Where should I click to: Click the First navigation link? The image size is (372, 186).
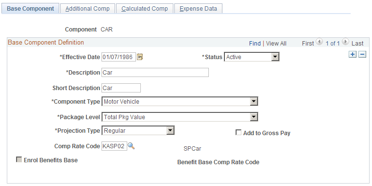(308, 44)
